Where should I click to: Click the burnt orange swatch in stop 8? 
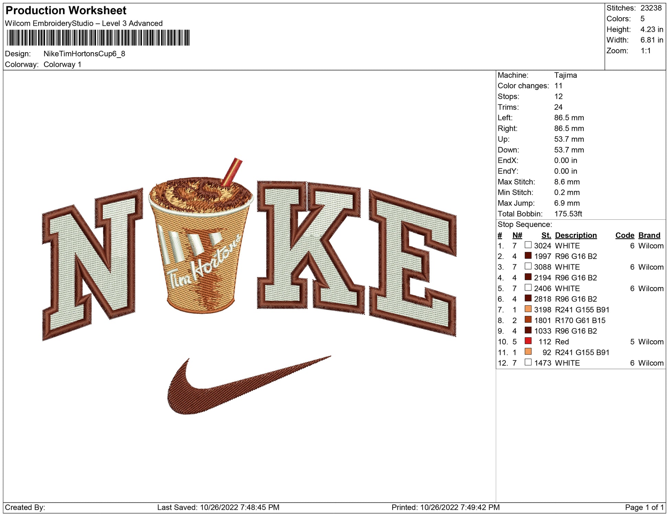tap(528, 320)
